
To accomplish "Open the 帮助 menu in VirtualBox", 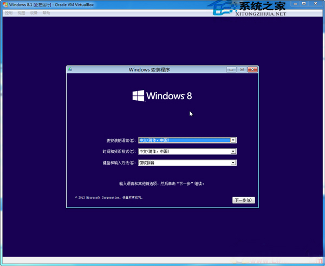I will tap(46, 13).
